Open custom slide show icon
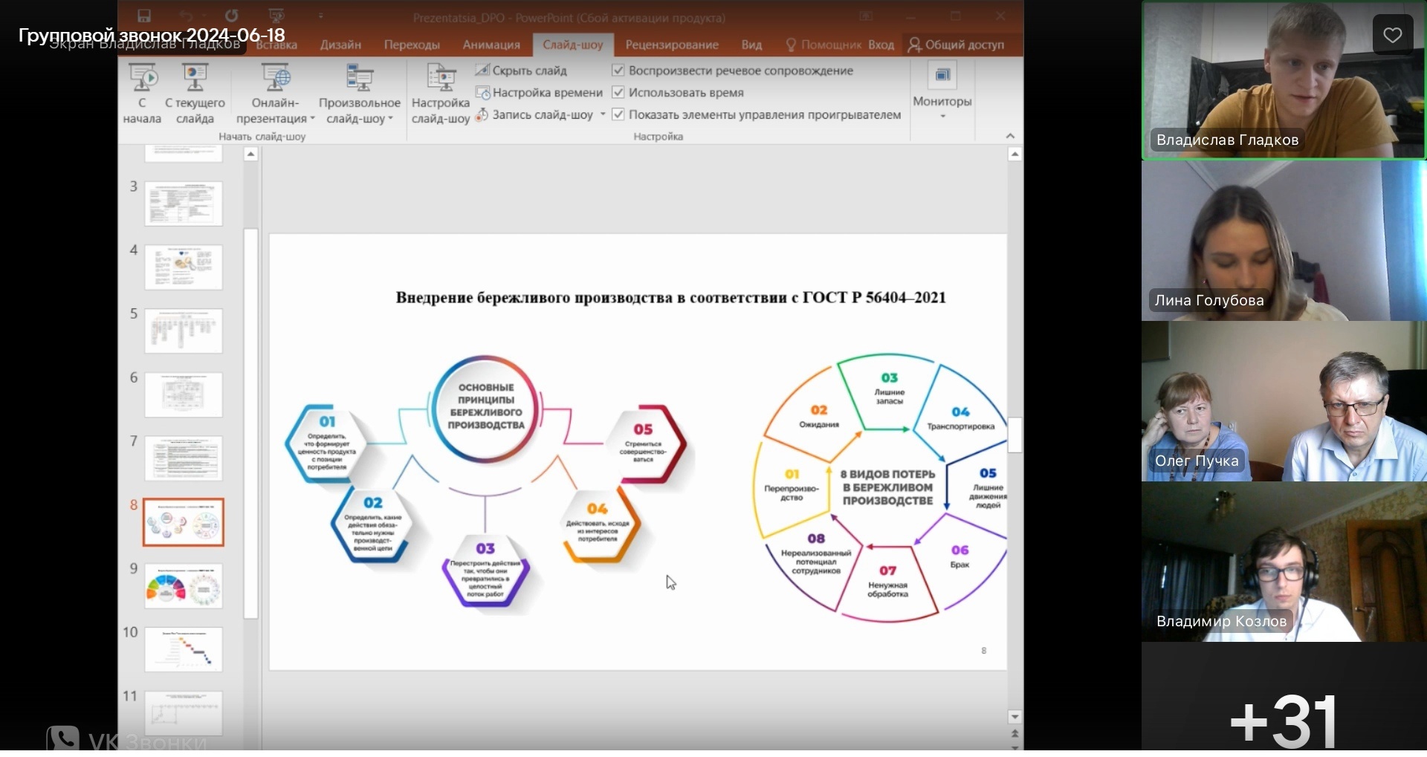1427x757 pixels. 360,78
